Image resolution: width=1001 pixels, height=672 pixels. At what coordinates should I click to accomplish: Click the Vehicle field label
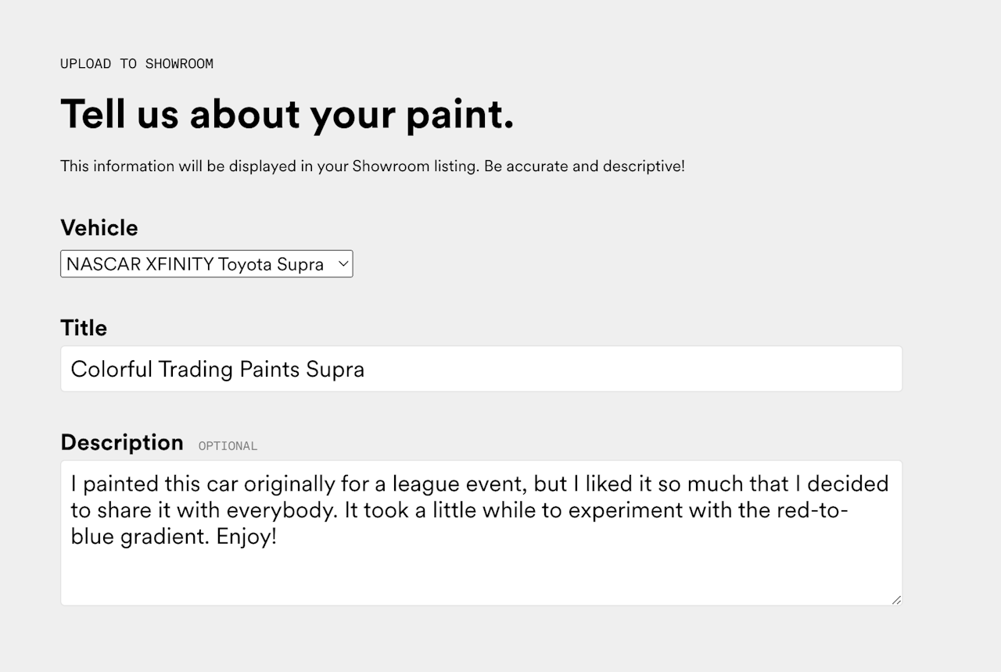pos(99,228)
